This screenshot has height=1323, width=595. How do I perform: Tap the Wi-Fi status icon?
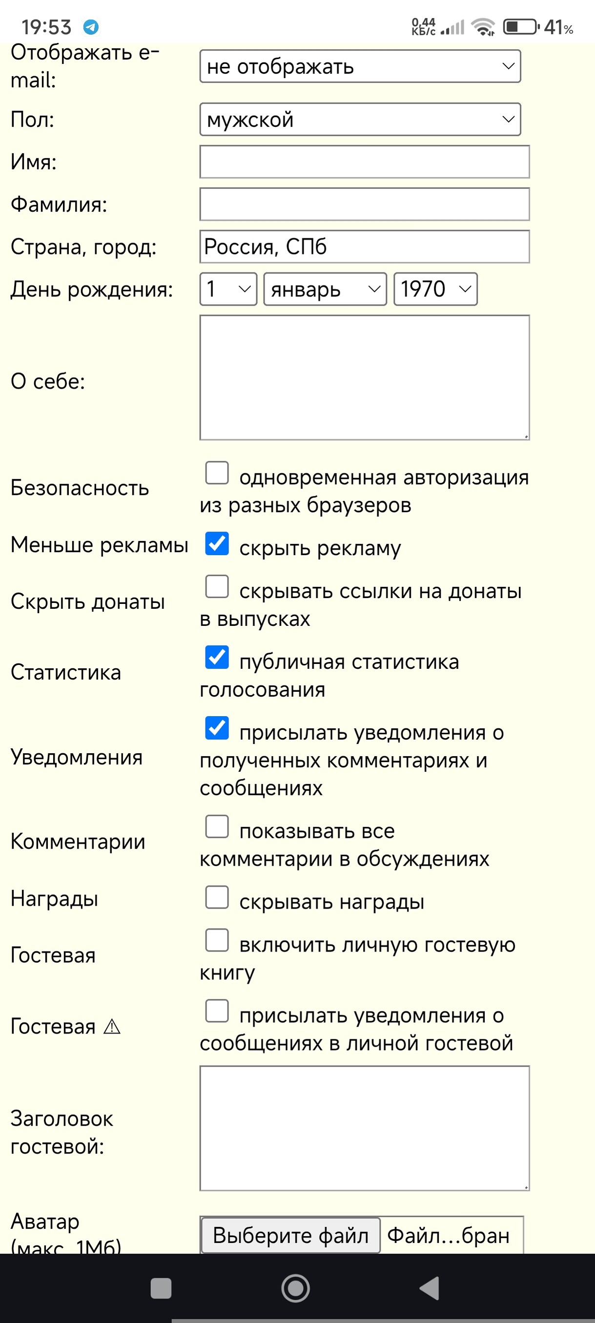483,27
